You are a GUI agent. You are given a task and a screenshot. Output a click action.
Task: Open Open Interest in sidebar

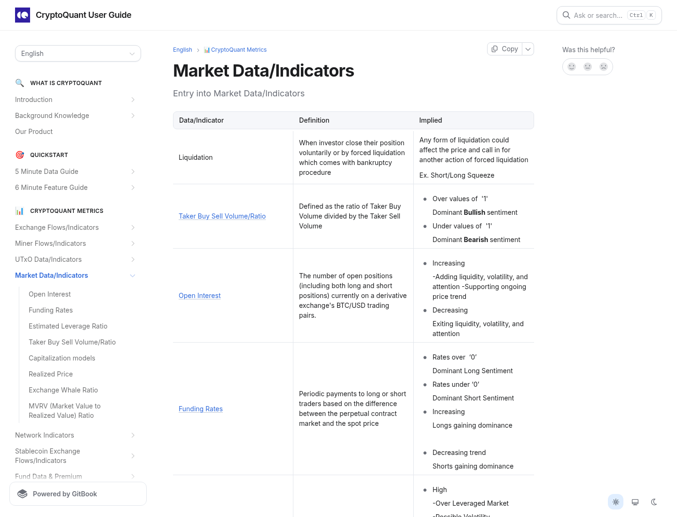pyautogui.click(x=50, y=294)
